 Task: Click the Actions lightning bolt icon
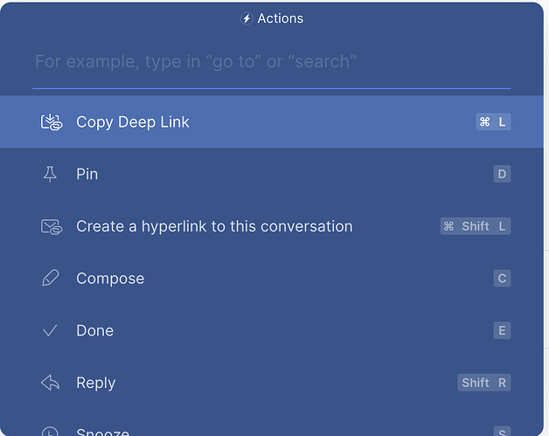pos(247,18)
